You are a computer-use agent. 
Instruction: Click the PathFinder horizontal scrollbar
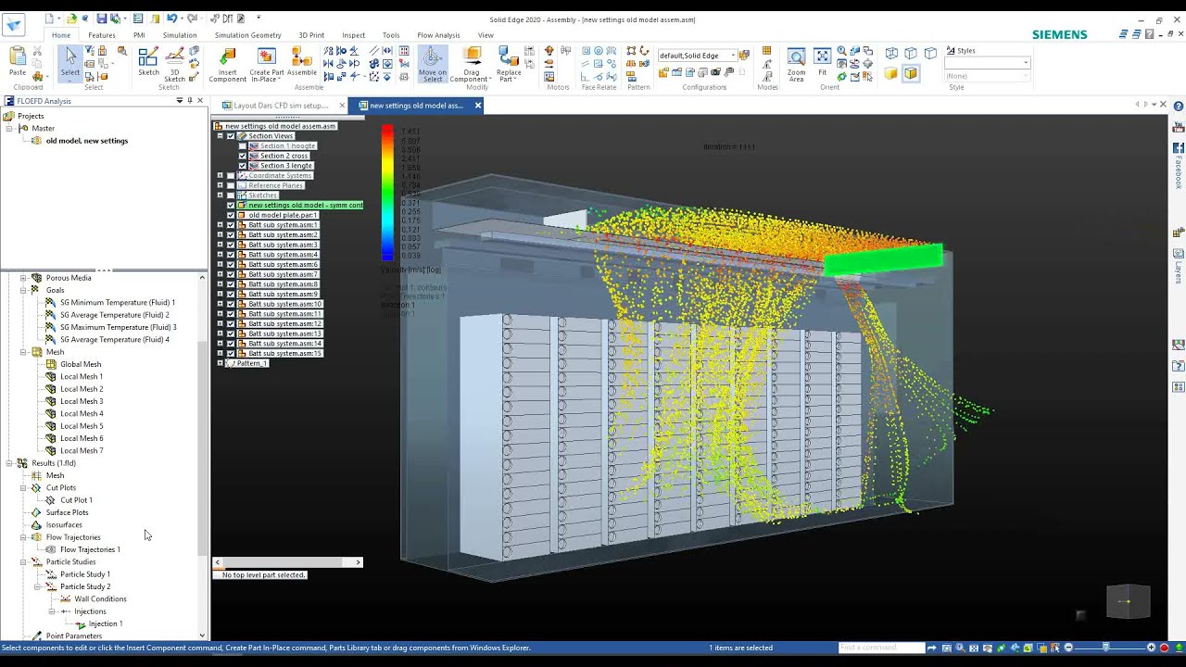(x=288, y=562)
